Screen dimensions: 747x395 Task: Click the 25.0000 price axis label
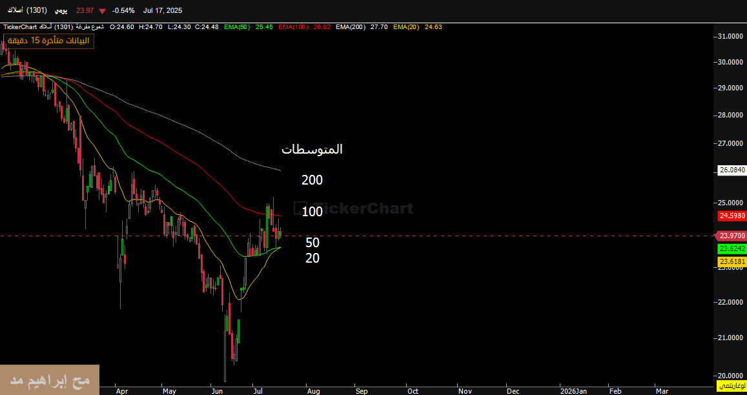pyautogui.click(x=731, y=203)
